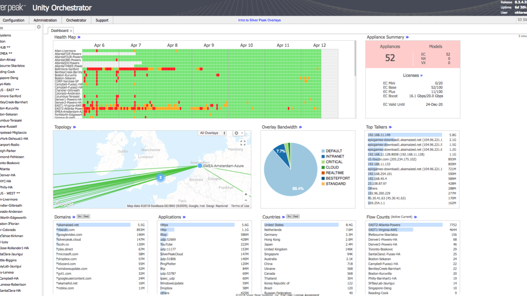This screenshot has width=527, height=296.
Task: Expand the Applications widget with the double arrow
Action: 184,217
